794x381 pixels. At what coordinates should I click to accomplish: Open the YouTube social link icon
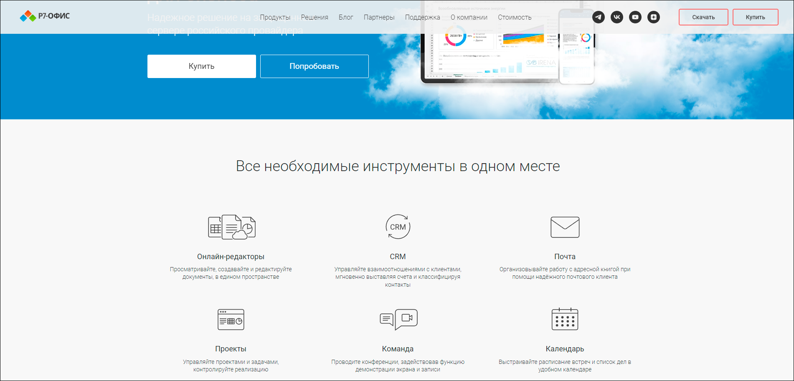[635, 17]
